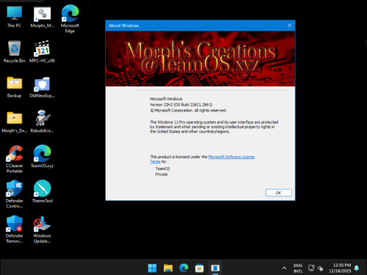Launch the RebuildIco... utility icon
This screenshot has height=275, width=367.
tap(42, 122)
